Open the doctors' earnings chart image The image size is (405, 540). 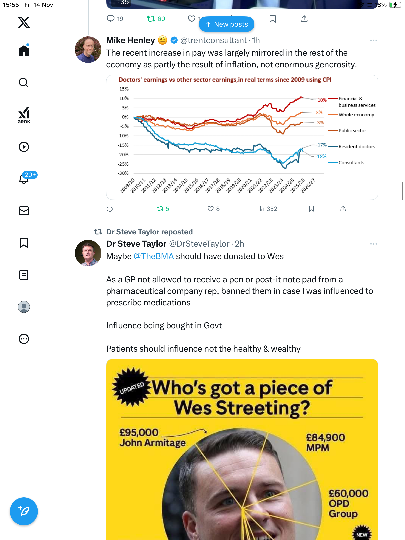coord(242,137)
